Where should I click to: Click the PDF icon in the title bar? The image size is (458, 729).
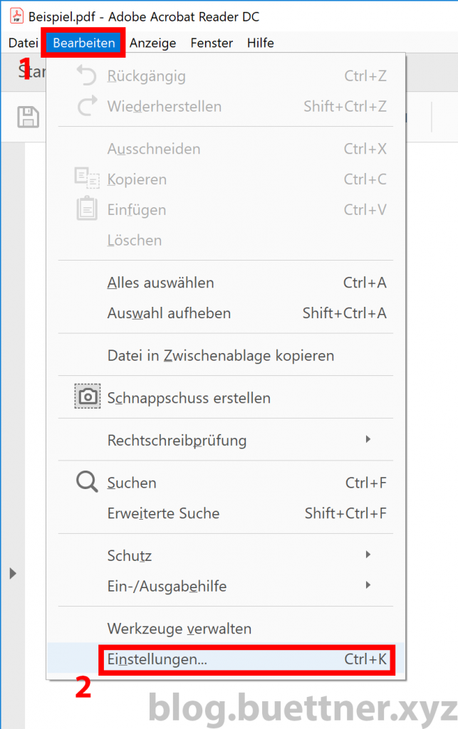coord(14,16)
